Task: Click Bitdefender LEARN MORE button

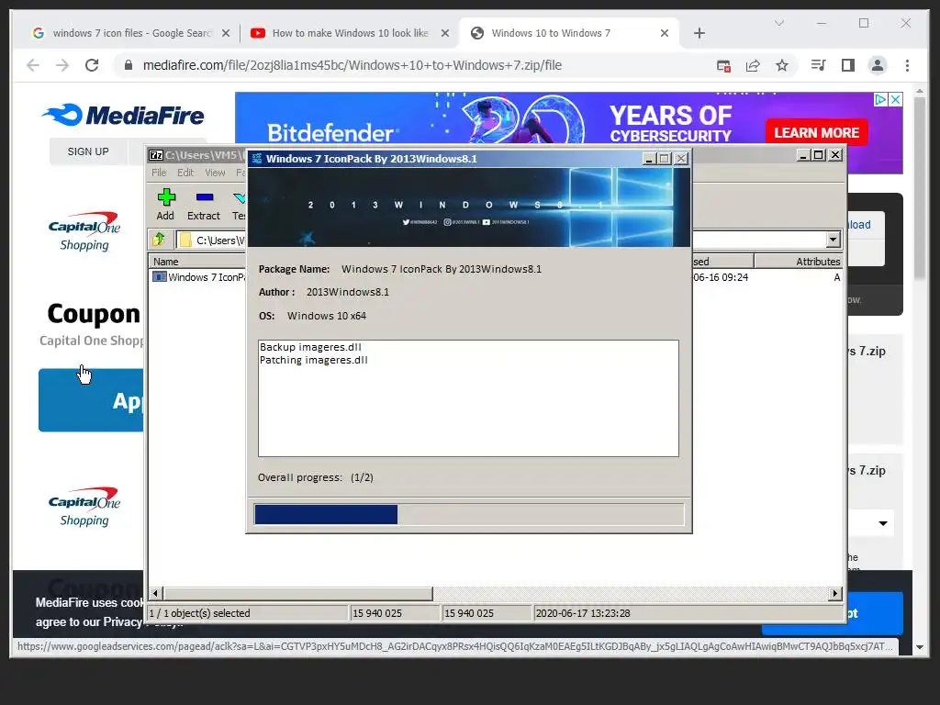Action: [816, 132]
